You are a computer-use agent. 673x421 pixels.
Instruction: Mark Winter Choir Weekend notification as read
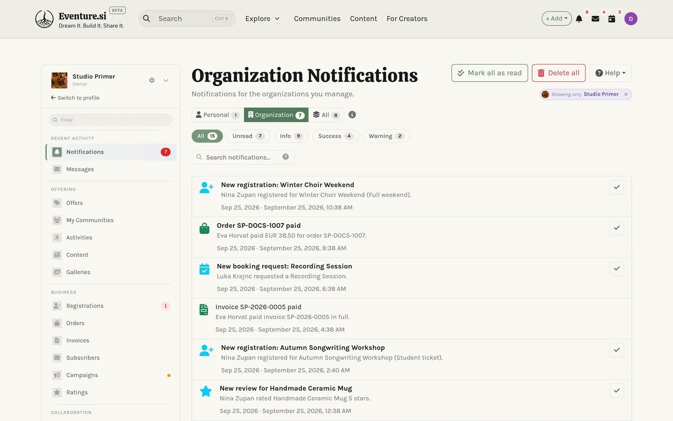617,187
